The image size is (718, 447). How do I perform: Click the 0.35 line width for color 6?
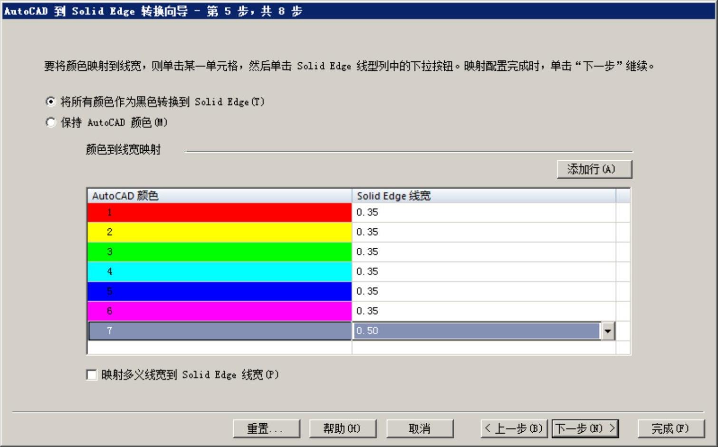coord(484,311)
